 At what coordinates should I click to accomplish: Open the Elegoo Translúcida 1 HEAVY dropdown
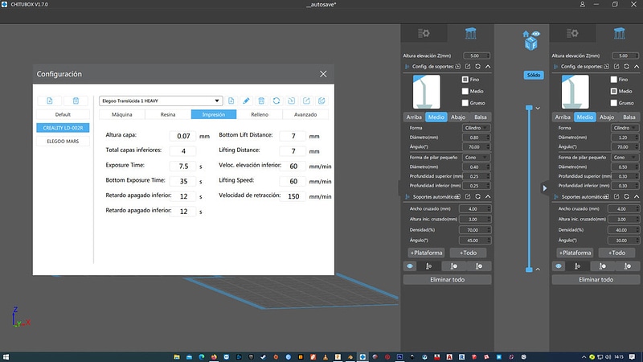pyautogui.click(x=161, y=101)
